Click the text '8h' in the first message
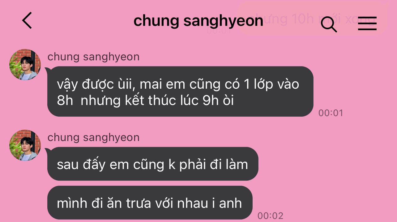The width and height of the screenshot is (397, 222). (x=65, y=101)
